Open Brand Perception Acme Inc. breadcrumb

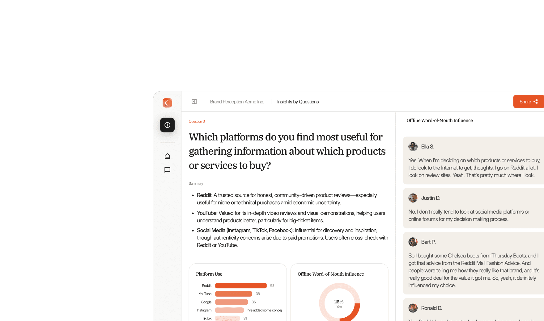click(237, 102)
